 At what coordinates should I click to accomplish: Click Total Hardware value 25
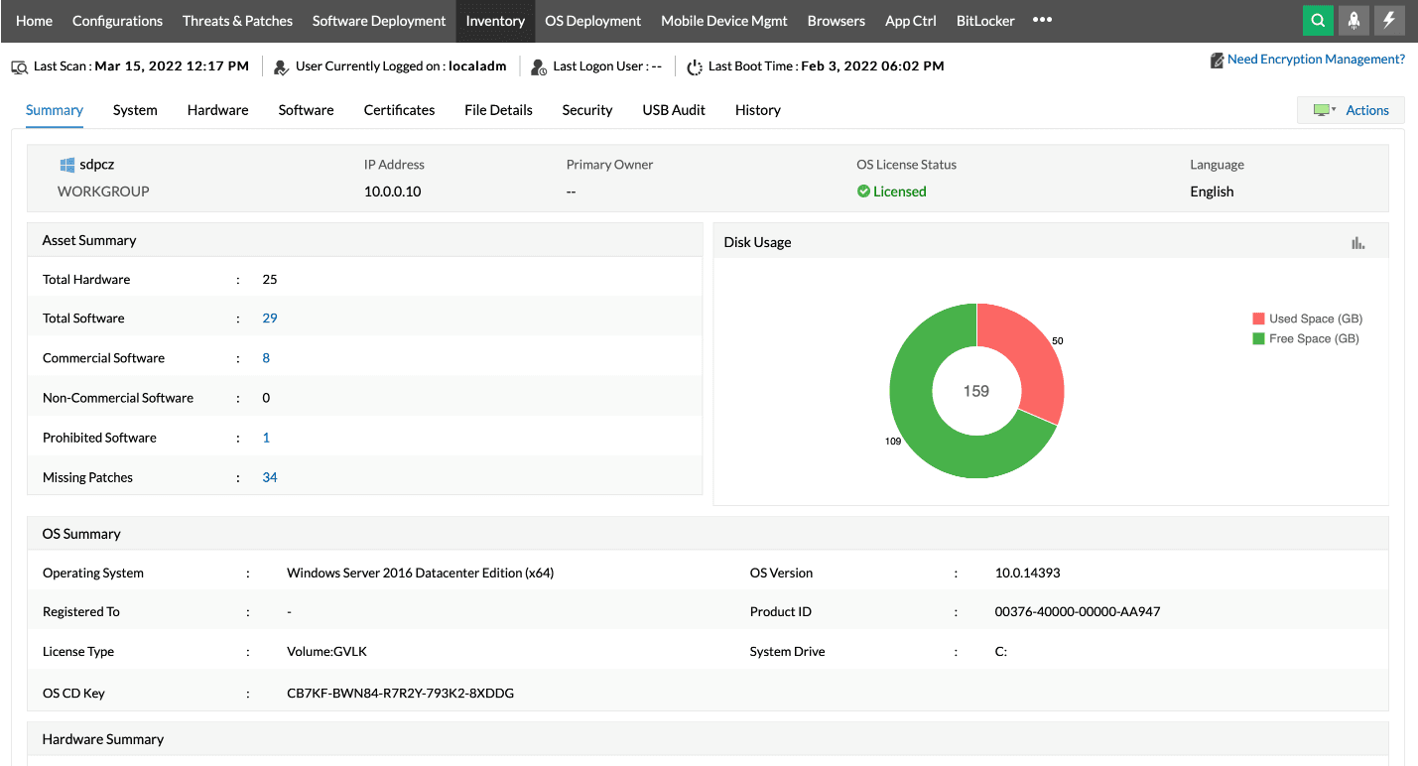(x=270, y=279)
